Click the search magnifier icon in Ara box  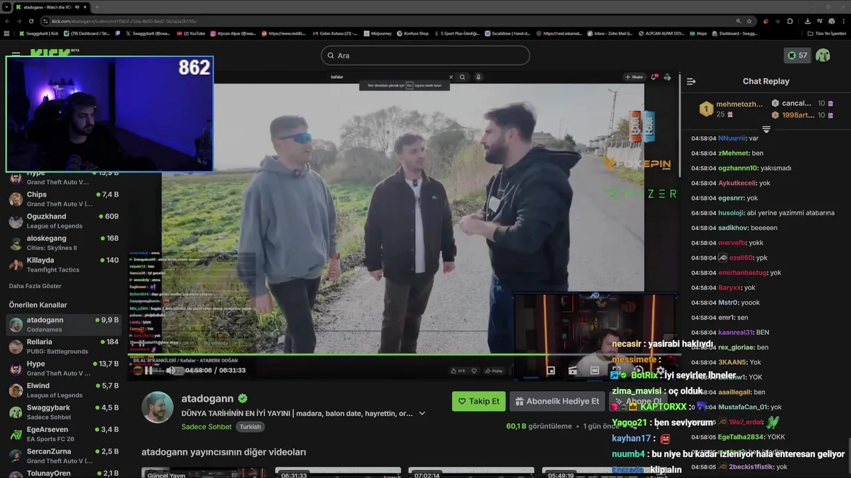pos(330,56)
